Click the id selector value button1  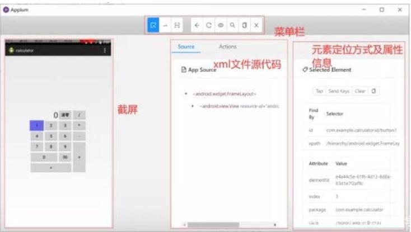(x=362, y=130)
